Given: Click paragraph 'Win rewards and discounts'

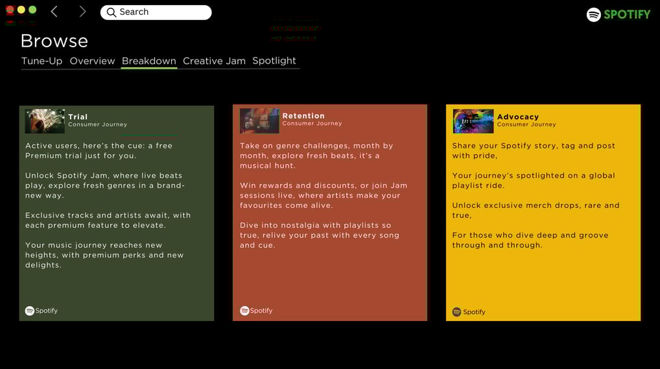Looking at the screenshot, I should (x=324, y=196).
